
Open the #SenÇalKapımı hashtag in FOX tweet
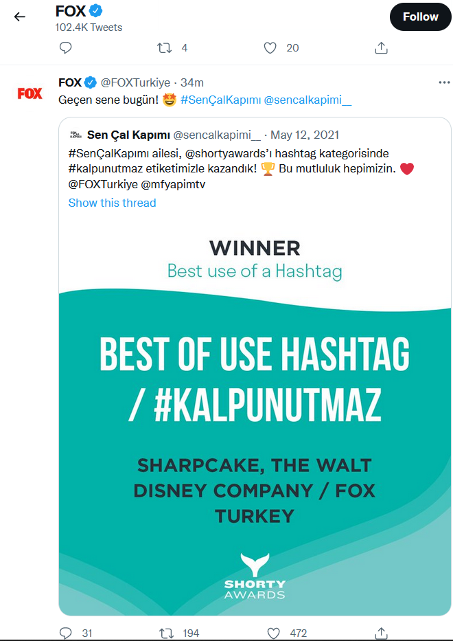(220, 100)
